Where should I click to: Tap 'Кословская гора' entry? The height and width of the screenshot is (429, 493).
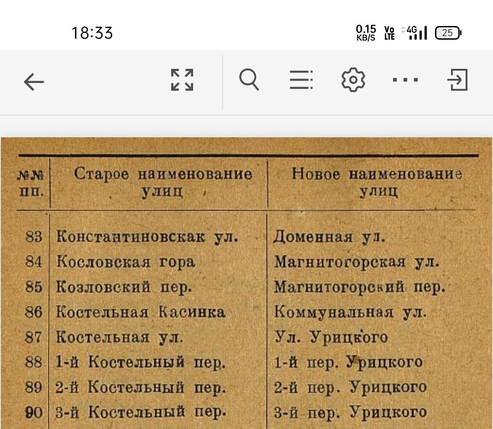tap(126, 262)
